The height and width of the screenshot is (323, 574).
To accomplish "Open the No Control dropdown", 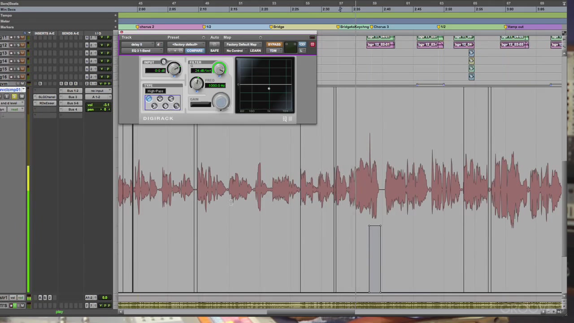I will click(236, 51).
